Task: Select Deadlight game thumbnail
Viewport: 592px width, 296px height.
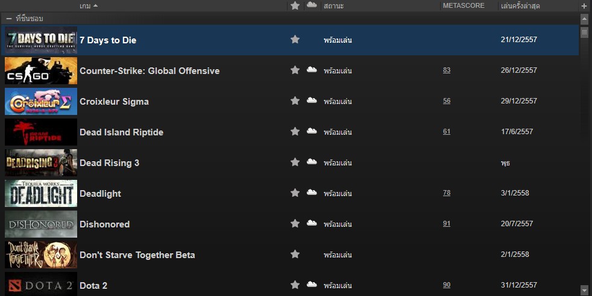Action: (x=41, y=194)
